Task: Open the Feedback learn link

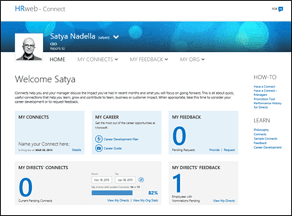Action: pos(260,143)
